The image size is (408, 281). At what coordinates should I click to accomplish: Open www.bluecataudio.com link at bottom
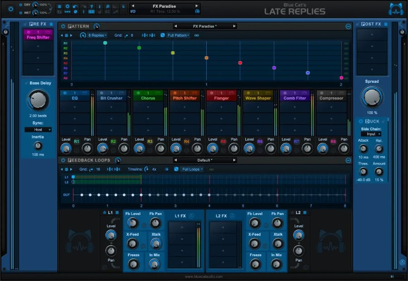pyautogui.click(x=204, y=276)
